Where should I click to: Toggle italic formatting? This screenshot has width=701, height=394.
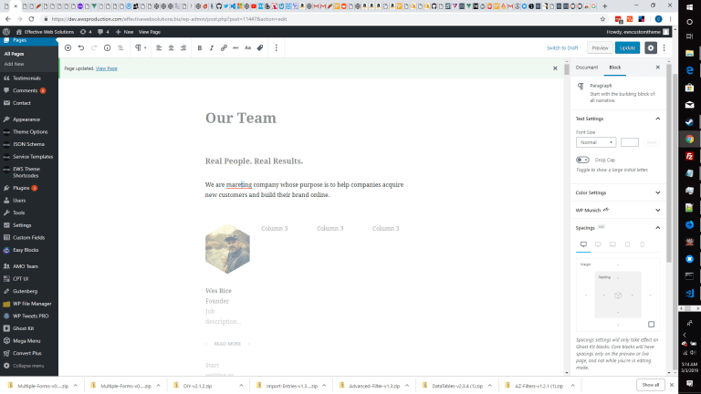(212, 47)
